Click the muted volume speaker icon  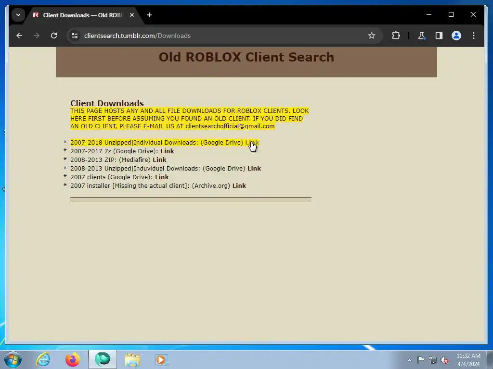pos(444,360)
